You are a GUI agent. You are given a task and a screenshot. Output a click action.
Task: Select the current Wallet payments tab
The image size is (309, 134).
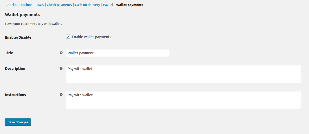click(x=130, y=5)
